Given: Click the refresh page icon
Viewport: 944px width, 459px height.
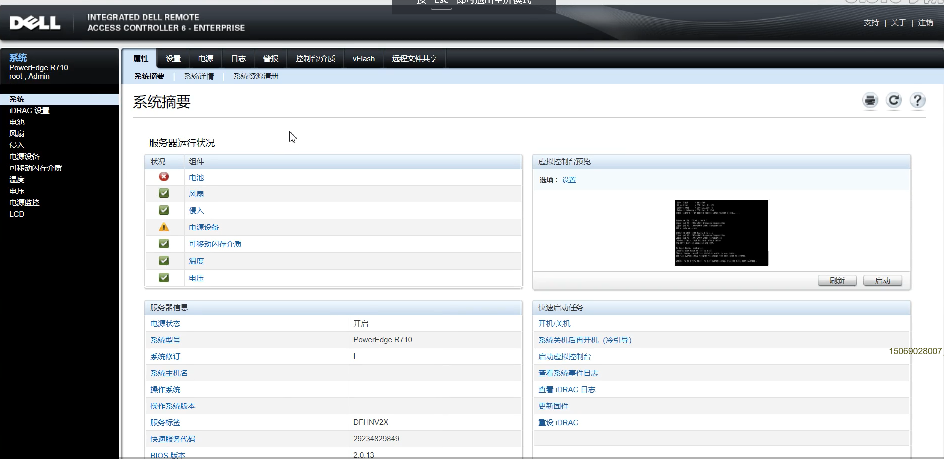Looking at the screenshot, I should [894, 100].
